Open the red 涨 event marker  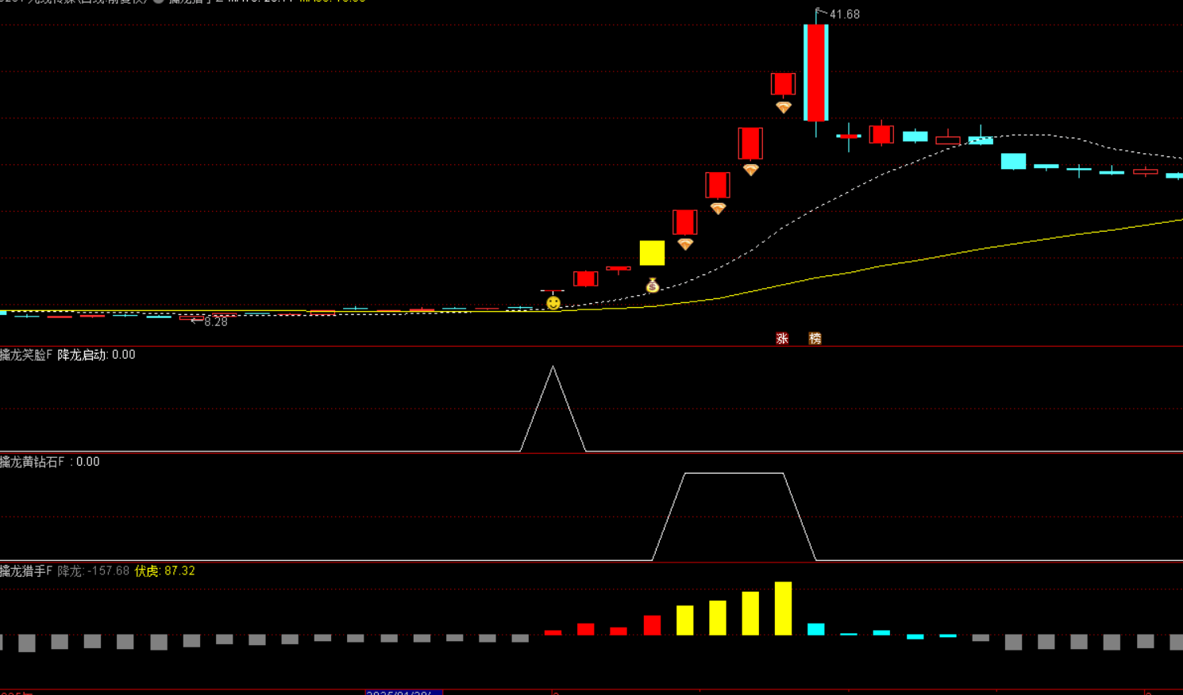pos(782,339)
